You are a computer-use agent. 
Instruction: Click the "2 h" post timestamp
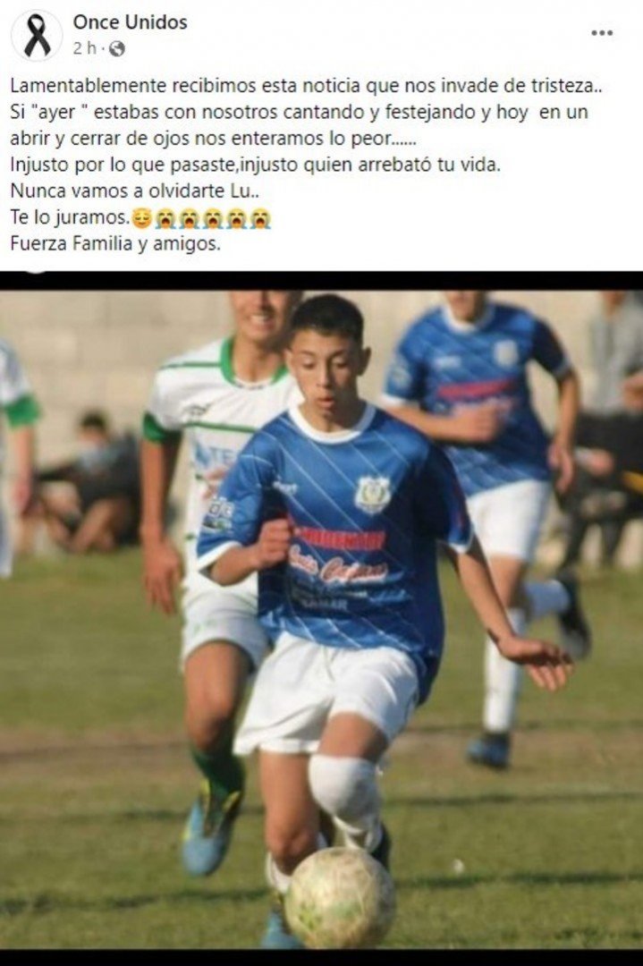(x=84, y=48)
